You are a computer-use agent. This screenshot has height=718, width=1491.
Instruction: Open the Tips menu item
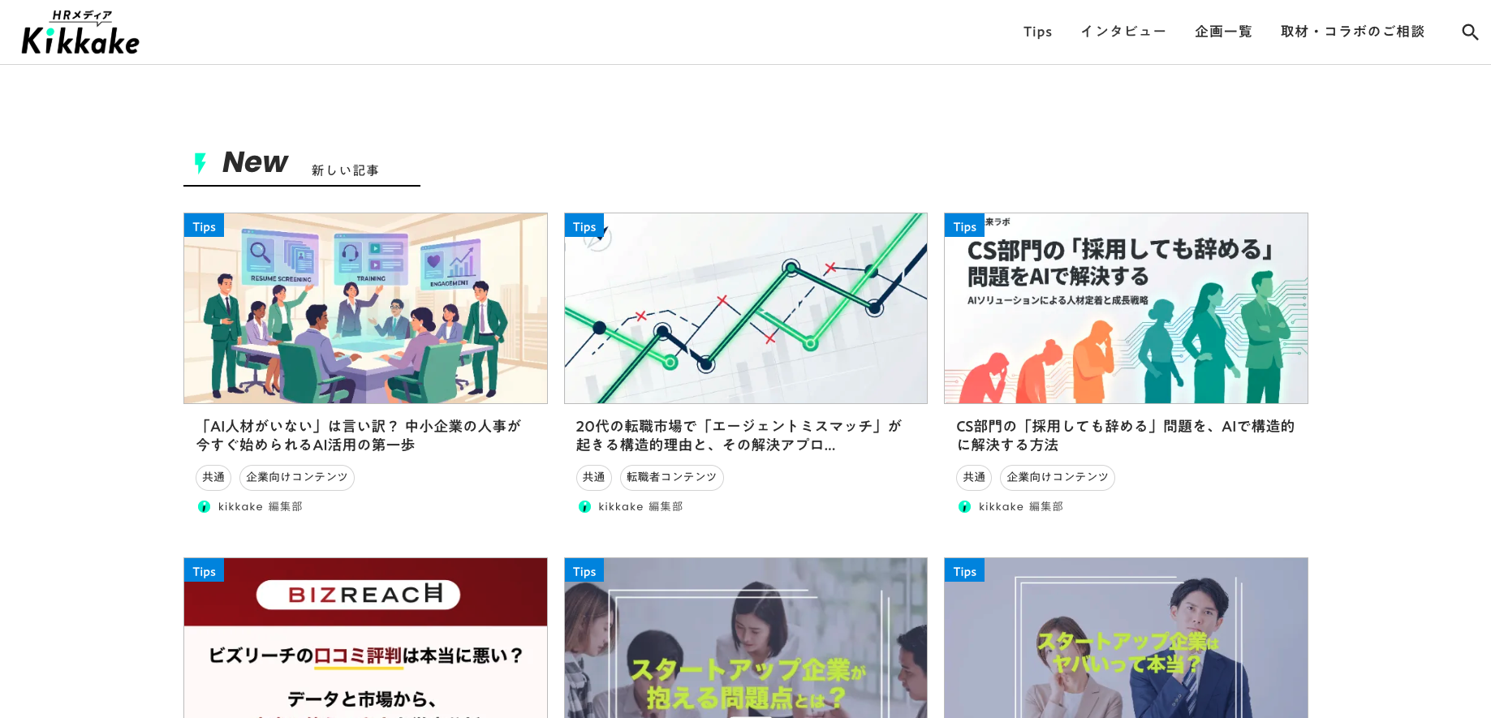[1037, 32]
